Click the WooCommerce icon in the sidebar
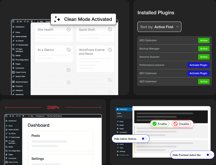 tap(13, 82)
